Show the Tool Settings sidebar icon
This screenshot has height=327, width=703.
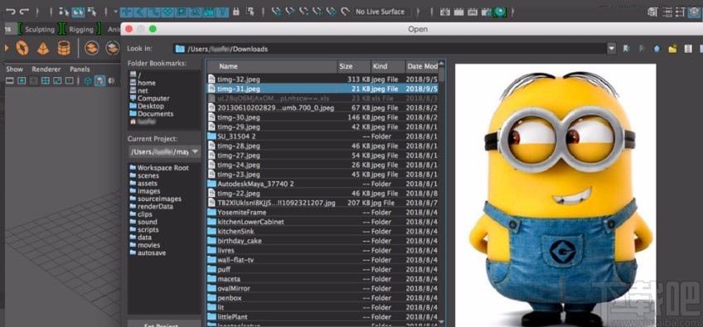click(x=680, y=12)
